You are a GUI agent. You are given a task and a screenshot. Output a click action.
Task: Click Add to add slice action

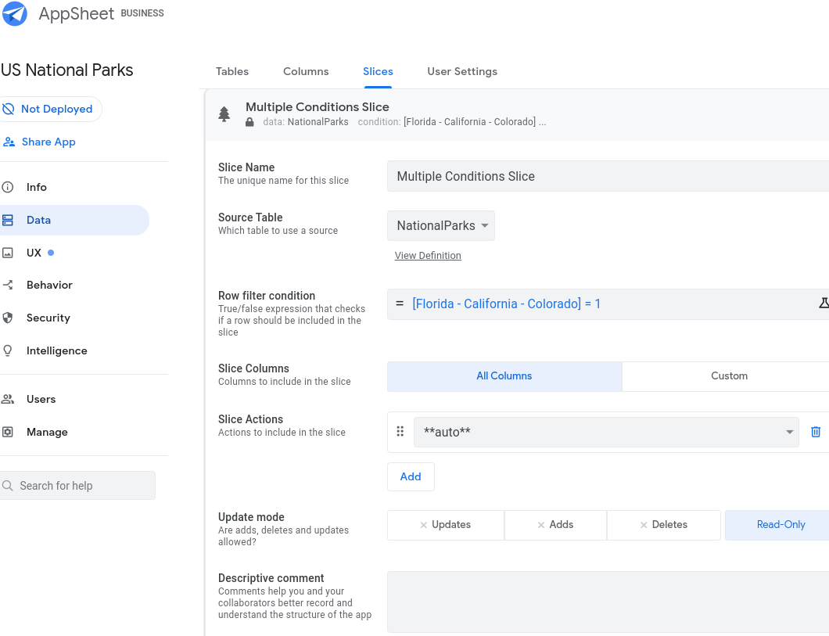[411, 477]
